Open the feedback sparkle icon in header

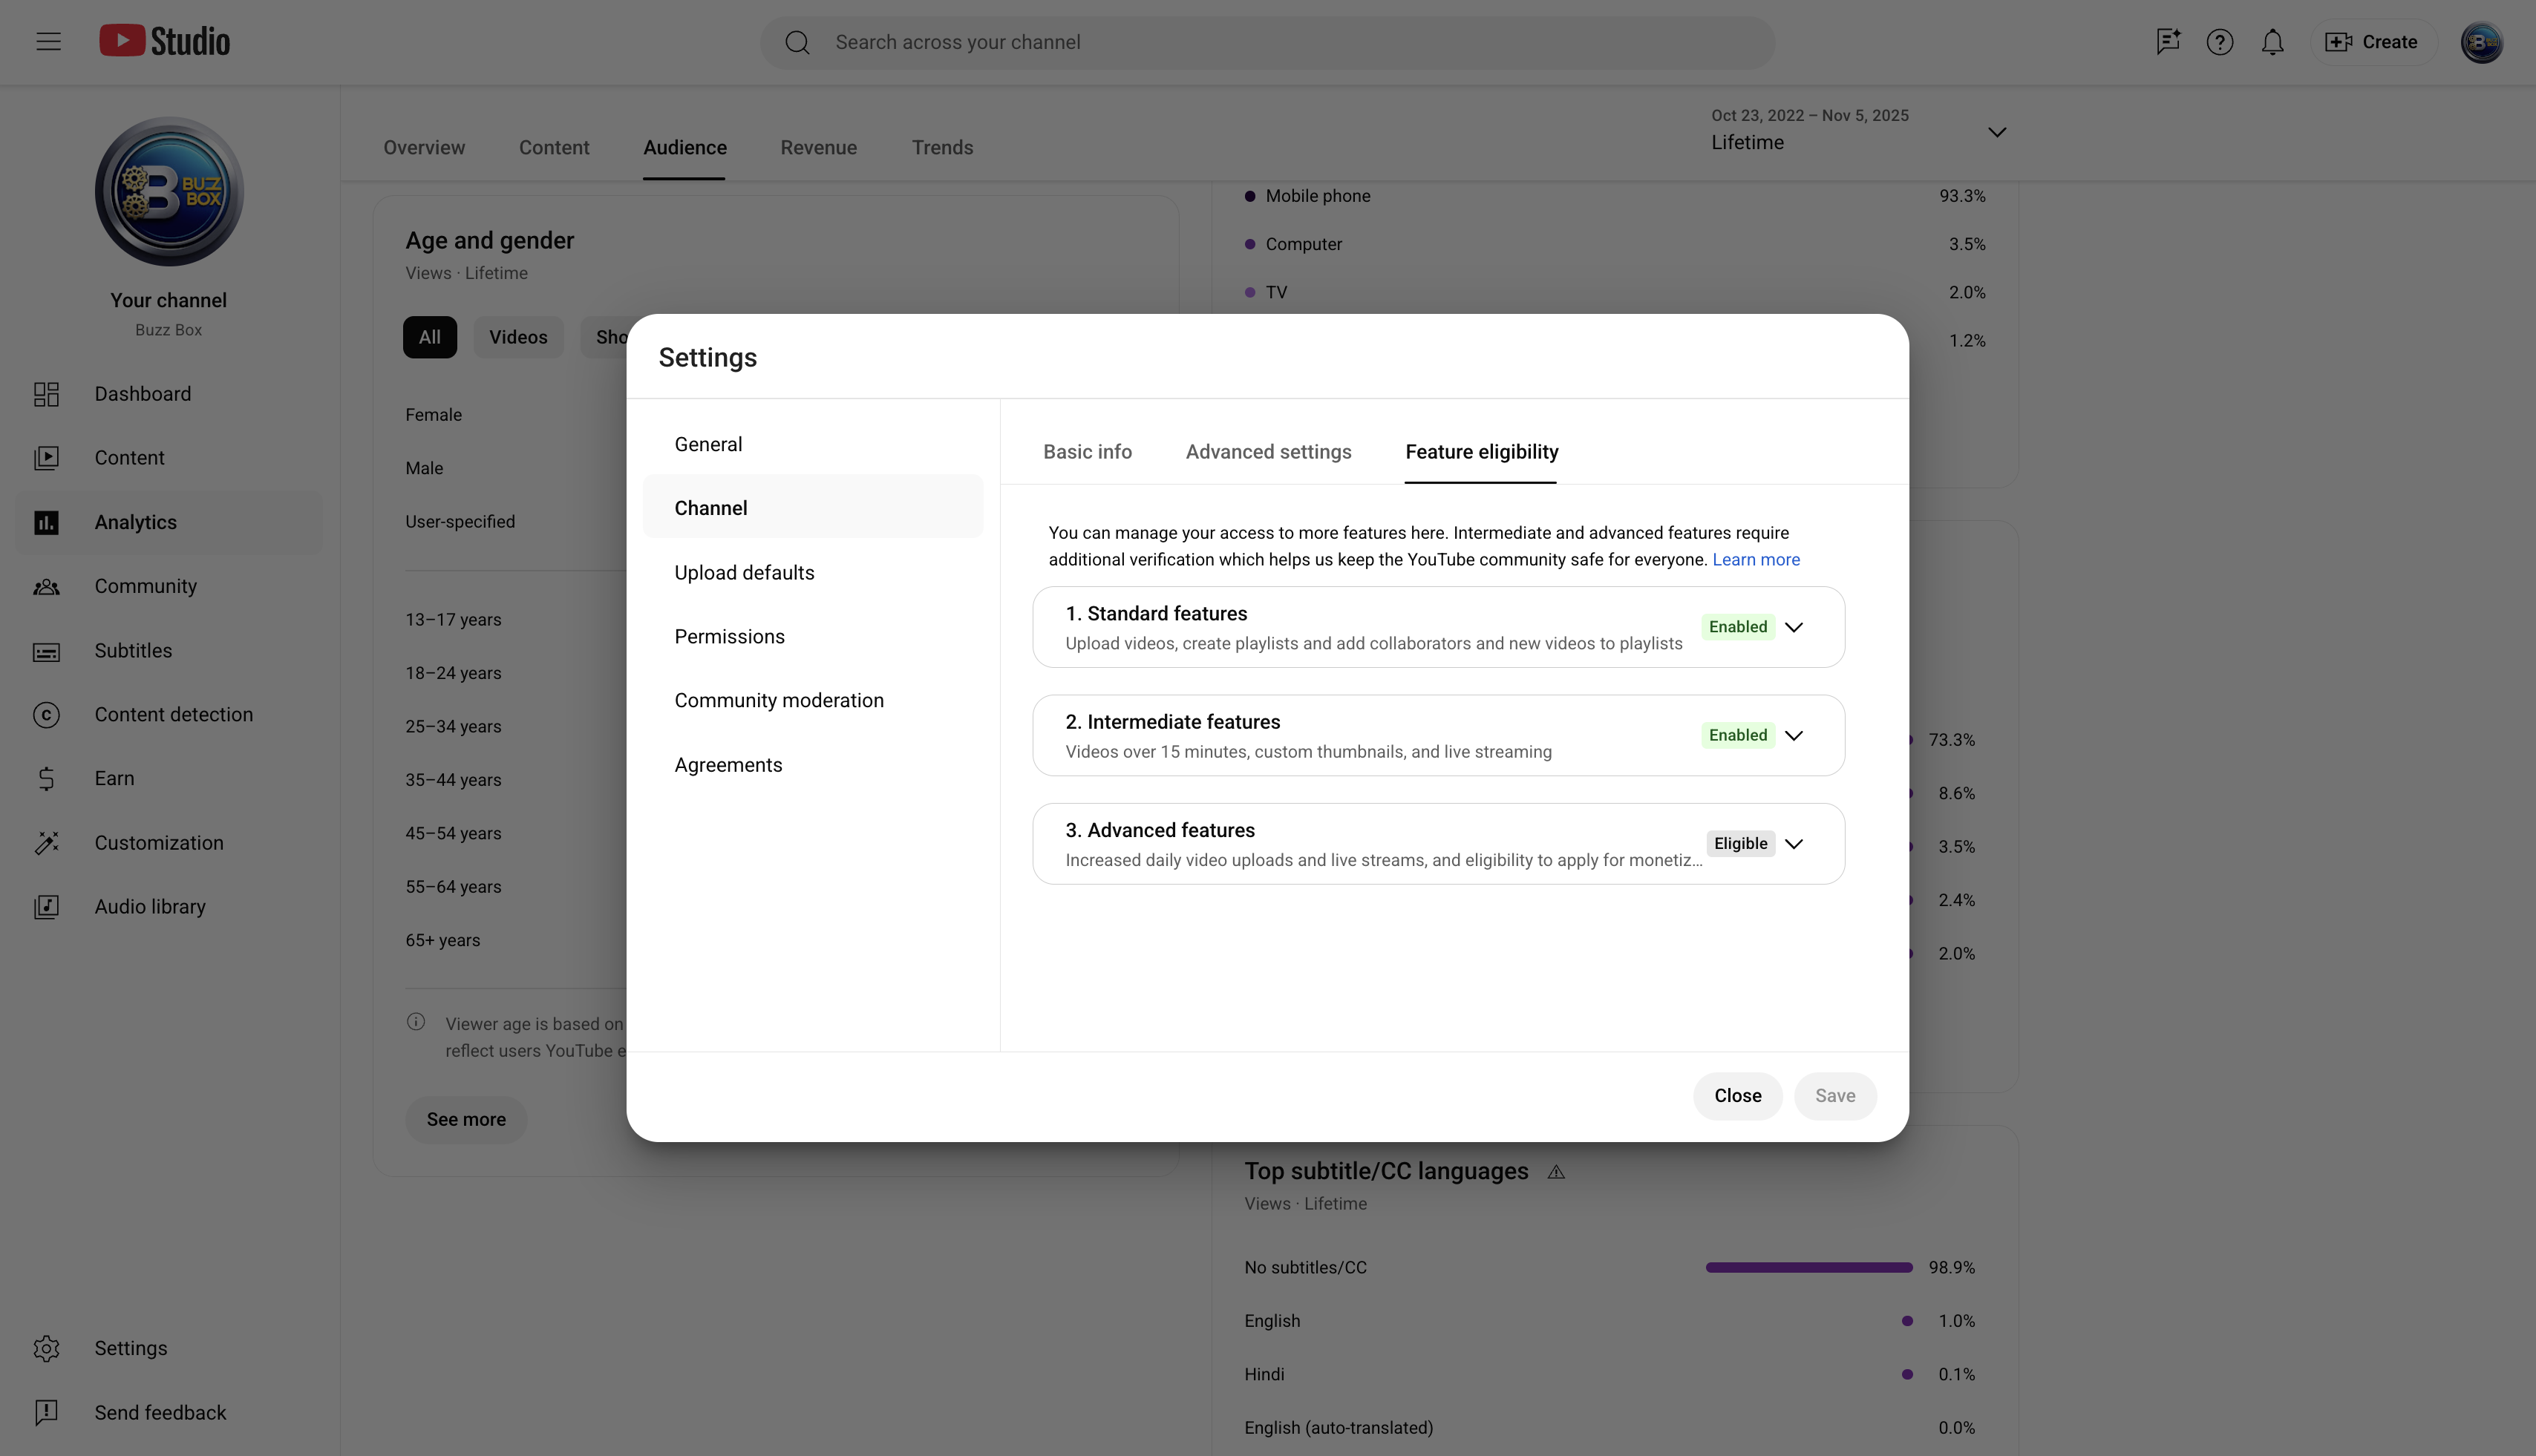(x=2168, y=42)
